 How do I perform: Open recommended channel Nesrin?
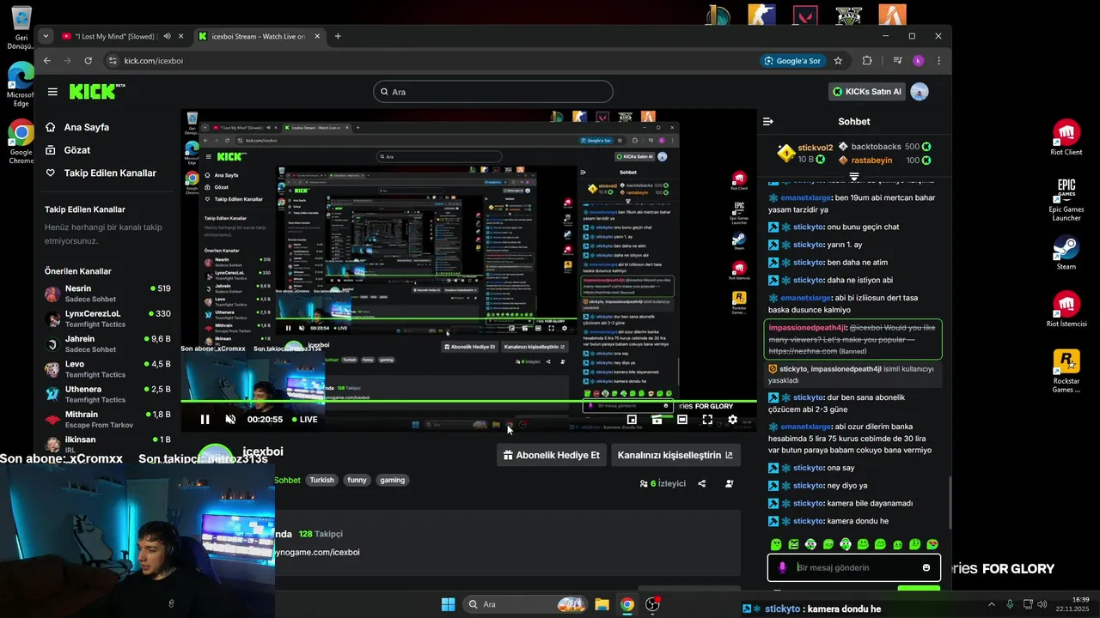[x=107, y=294]
